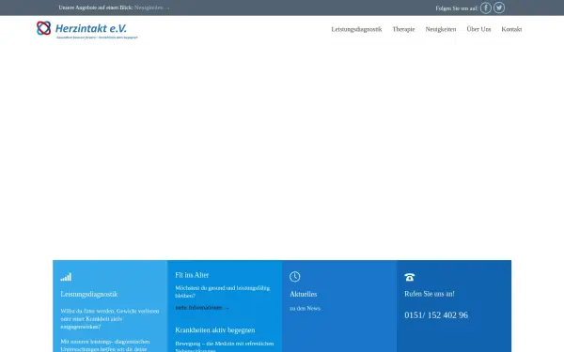Click phone number 0151/ 152 402 96
564x352 pixels.
436,315
